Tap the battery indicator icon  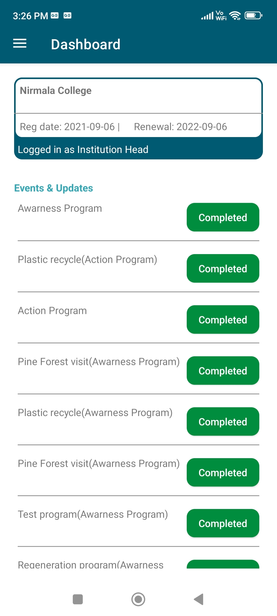pos(253,16)
